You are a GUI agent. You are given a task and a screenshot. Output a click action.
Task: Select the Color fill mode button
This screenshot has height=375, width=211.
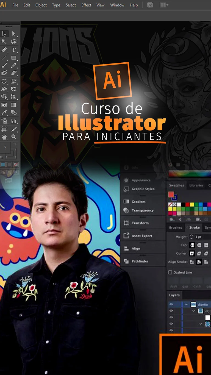(x=3, y=165)
